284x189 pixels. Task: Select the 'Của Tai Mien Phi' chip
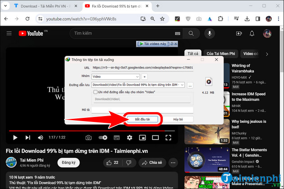(221, 54)
